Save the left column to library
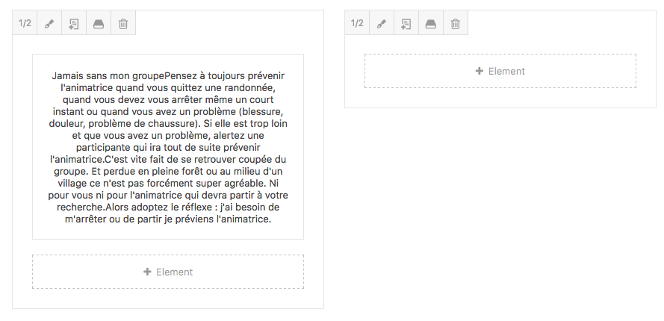Image resolution: width=664 pixels, height=321 pixels. click(x=99, y=23)
